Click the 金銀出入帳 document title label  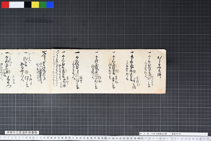(162, 134)
